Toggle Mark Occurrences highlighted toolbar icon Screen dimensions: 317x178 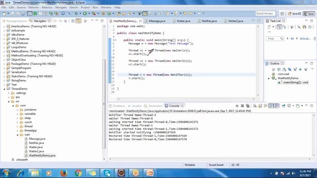(x=145, y=13)
